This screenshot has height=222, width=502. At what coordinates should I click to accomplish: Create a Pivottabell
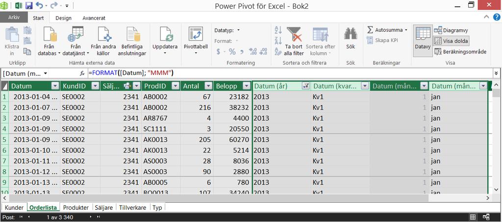point(196,37)
